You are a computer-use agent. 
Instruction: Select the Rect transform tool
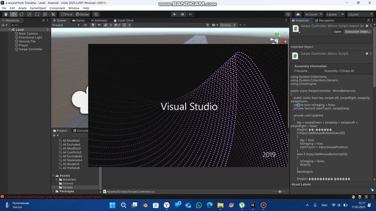tap(37, 14)
